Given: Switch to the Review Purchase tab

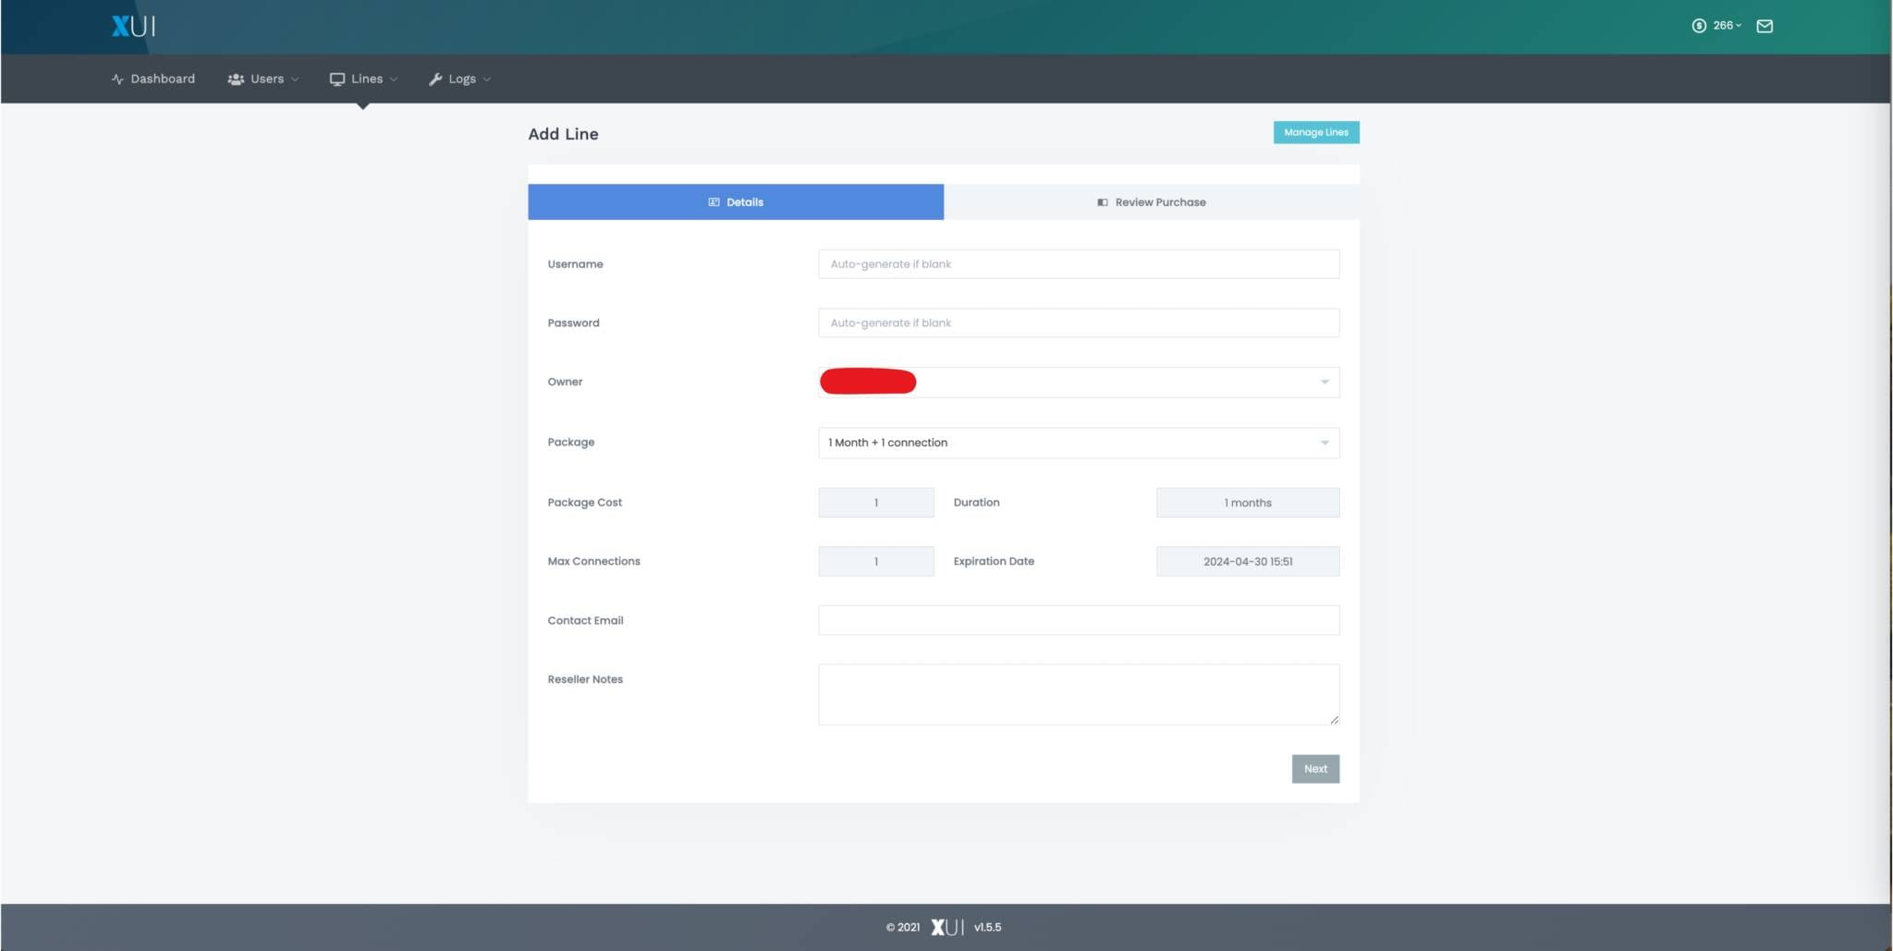Looking at the screenshot, I should (x=1151, y=202).
